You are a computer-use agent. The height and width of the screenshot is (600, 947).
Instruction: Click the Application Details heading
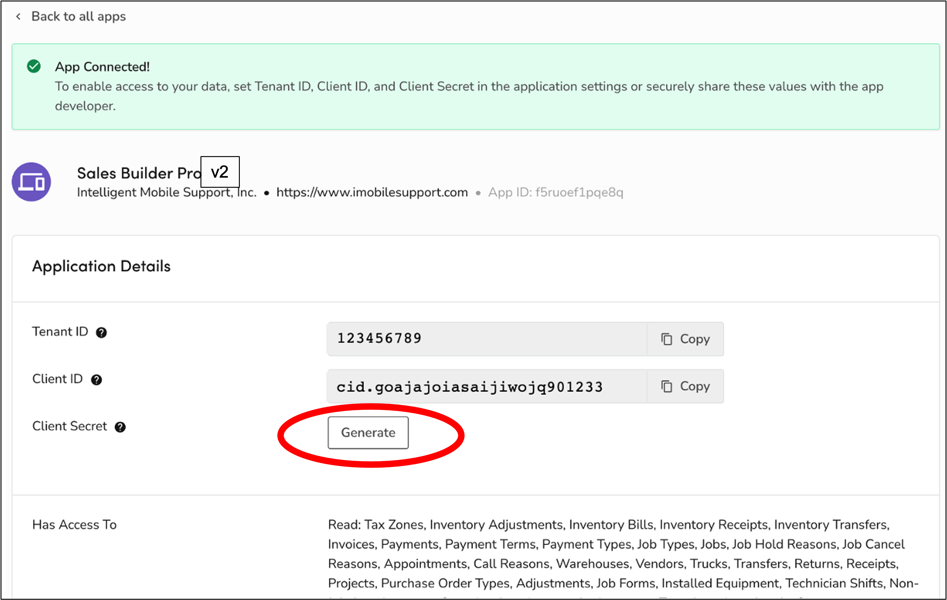[101, 266]
